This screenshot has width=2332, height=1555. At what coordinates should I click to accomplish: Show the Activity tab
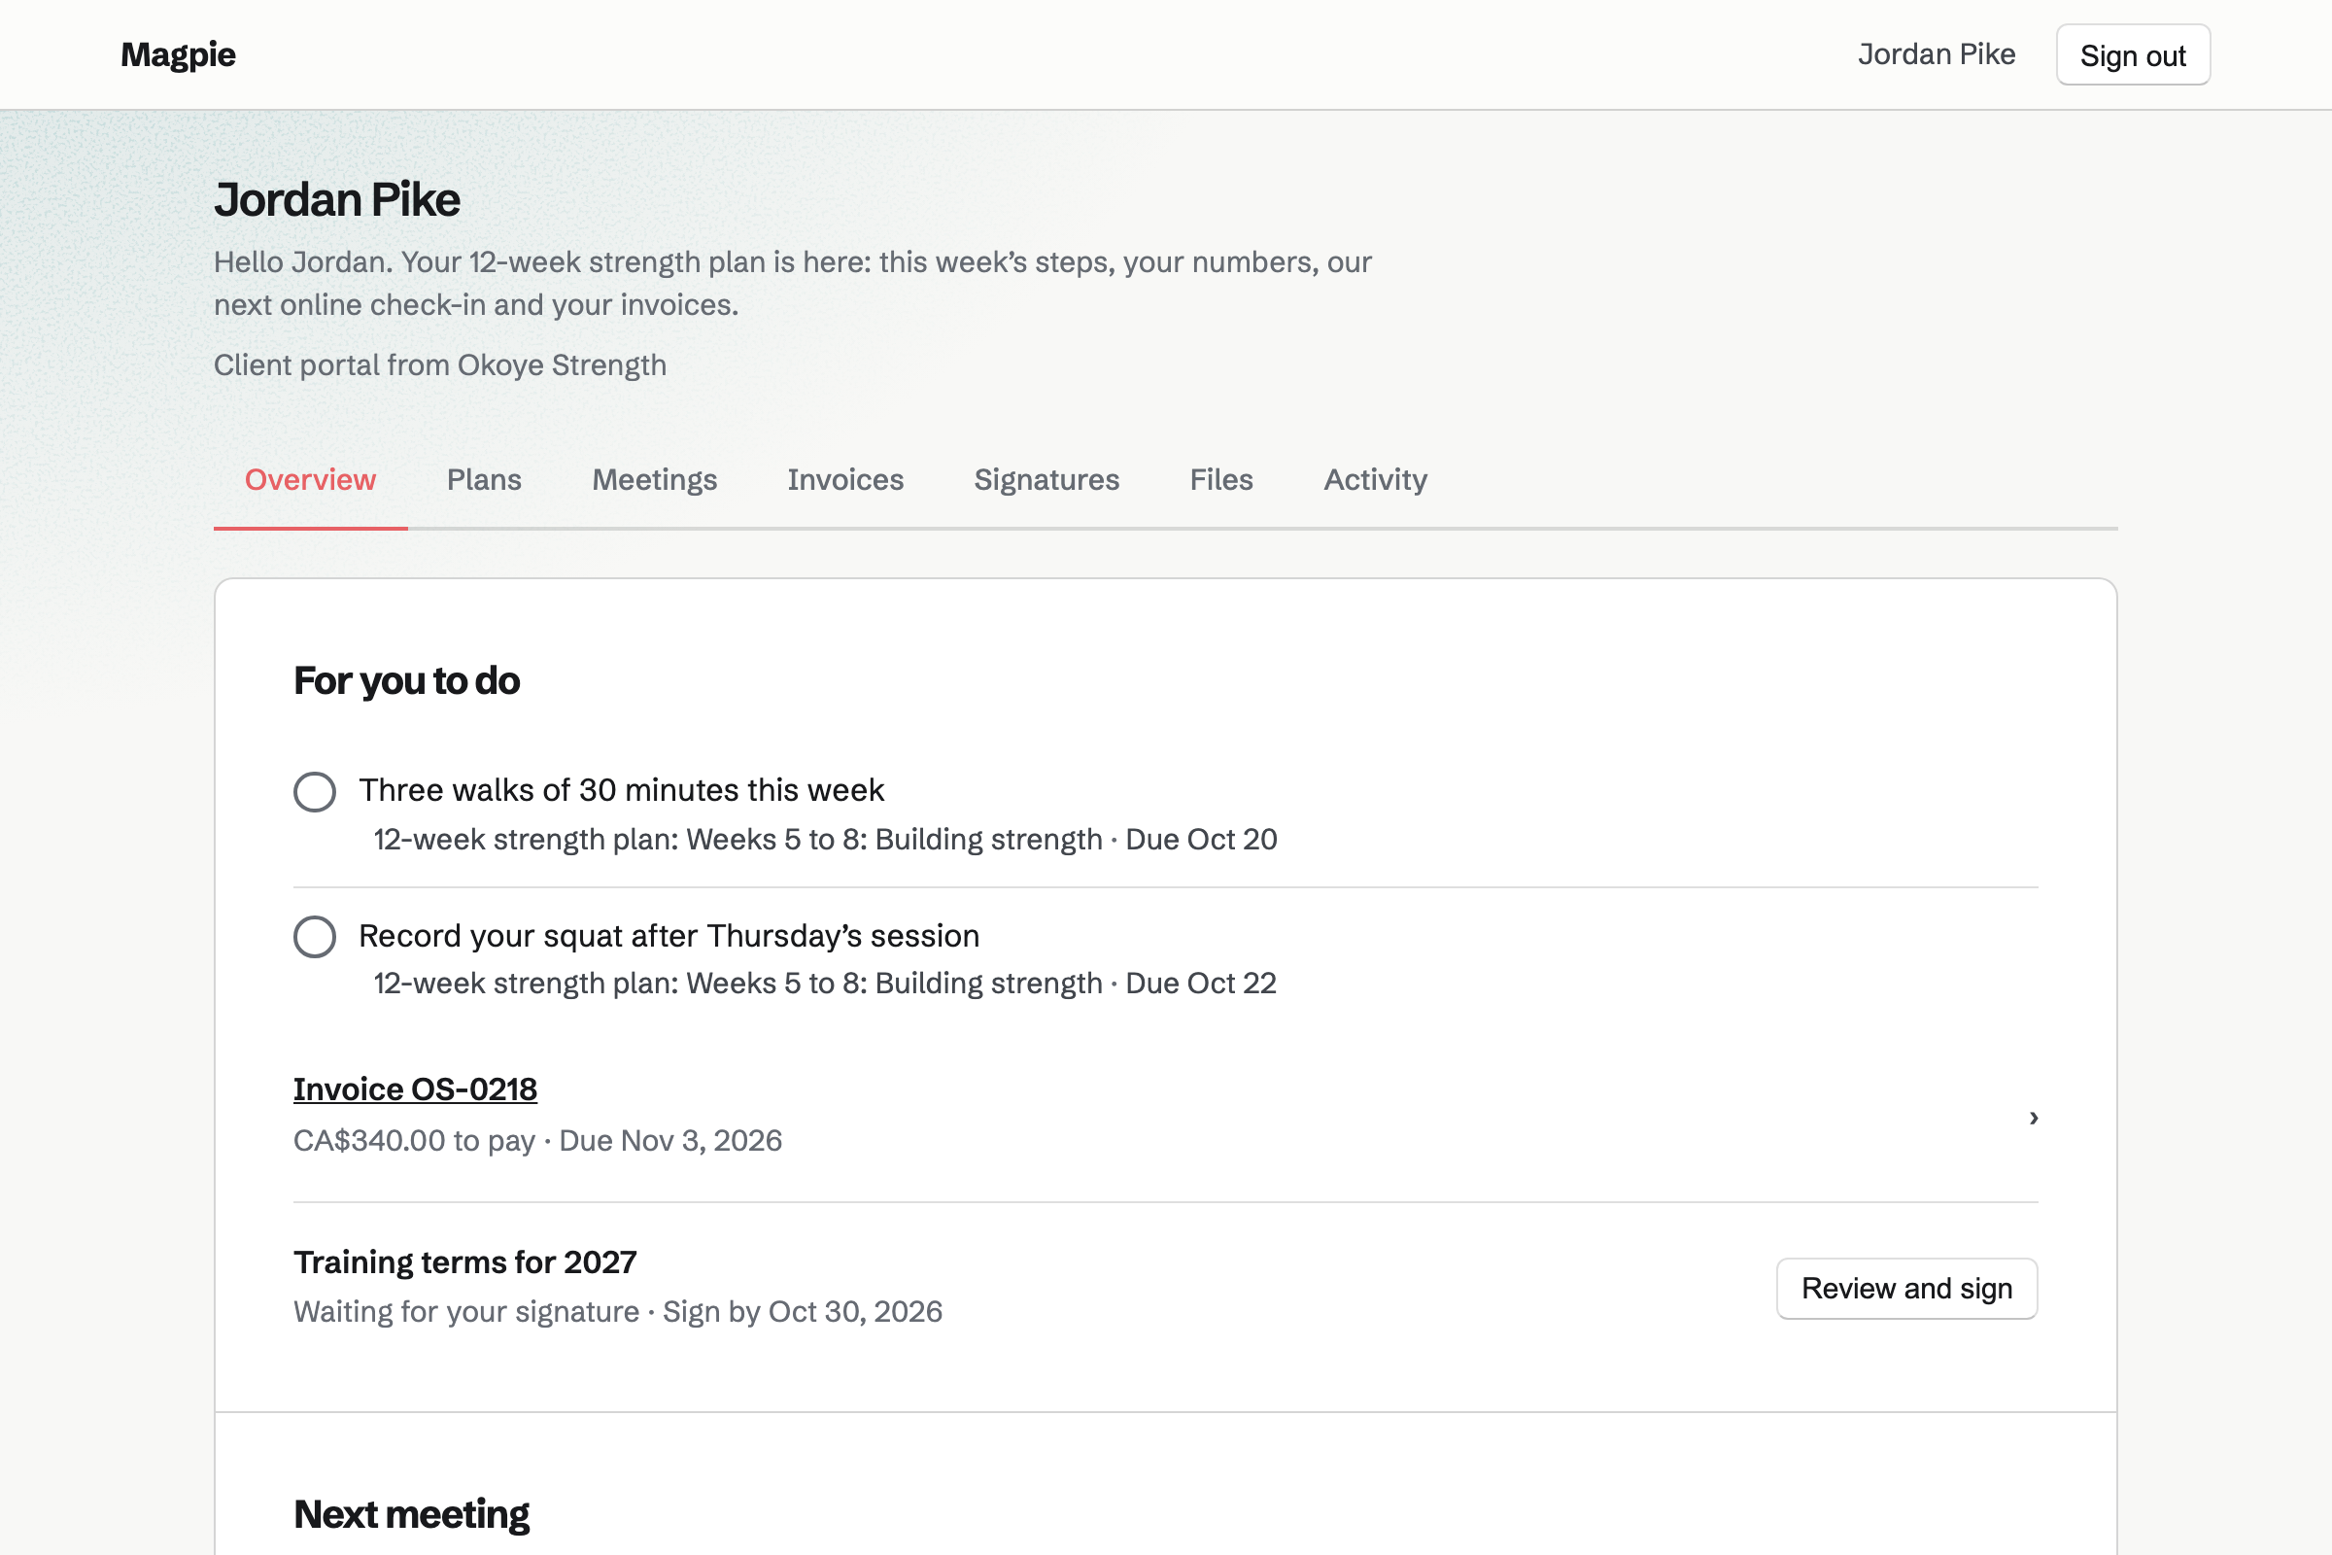pos(1375,480)
